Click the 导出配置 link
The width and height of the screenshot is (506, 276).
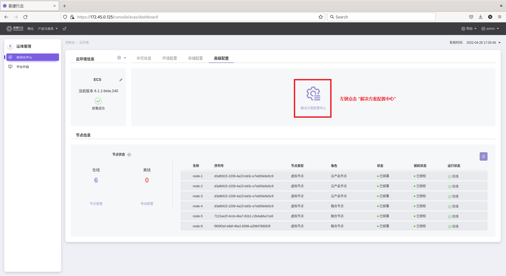(x=147, y=204)
